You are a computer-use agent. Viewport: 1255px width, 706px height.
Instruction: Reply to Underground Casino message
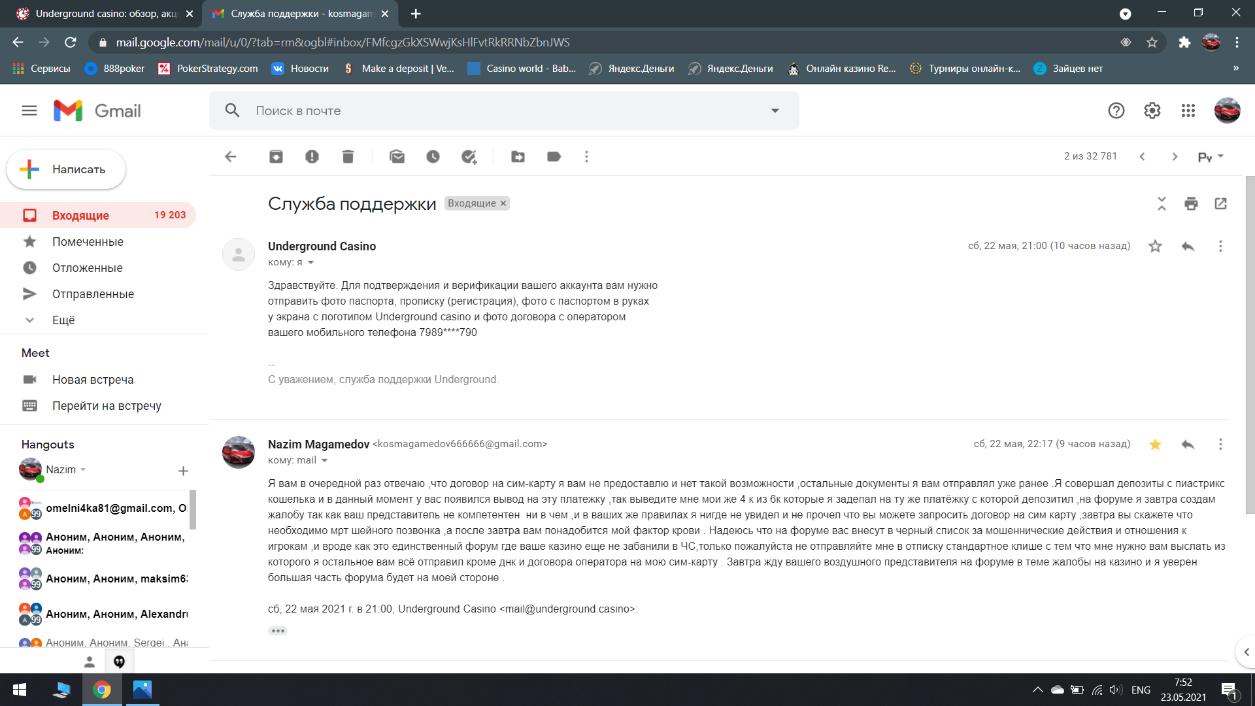point(1188,246)
